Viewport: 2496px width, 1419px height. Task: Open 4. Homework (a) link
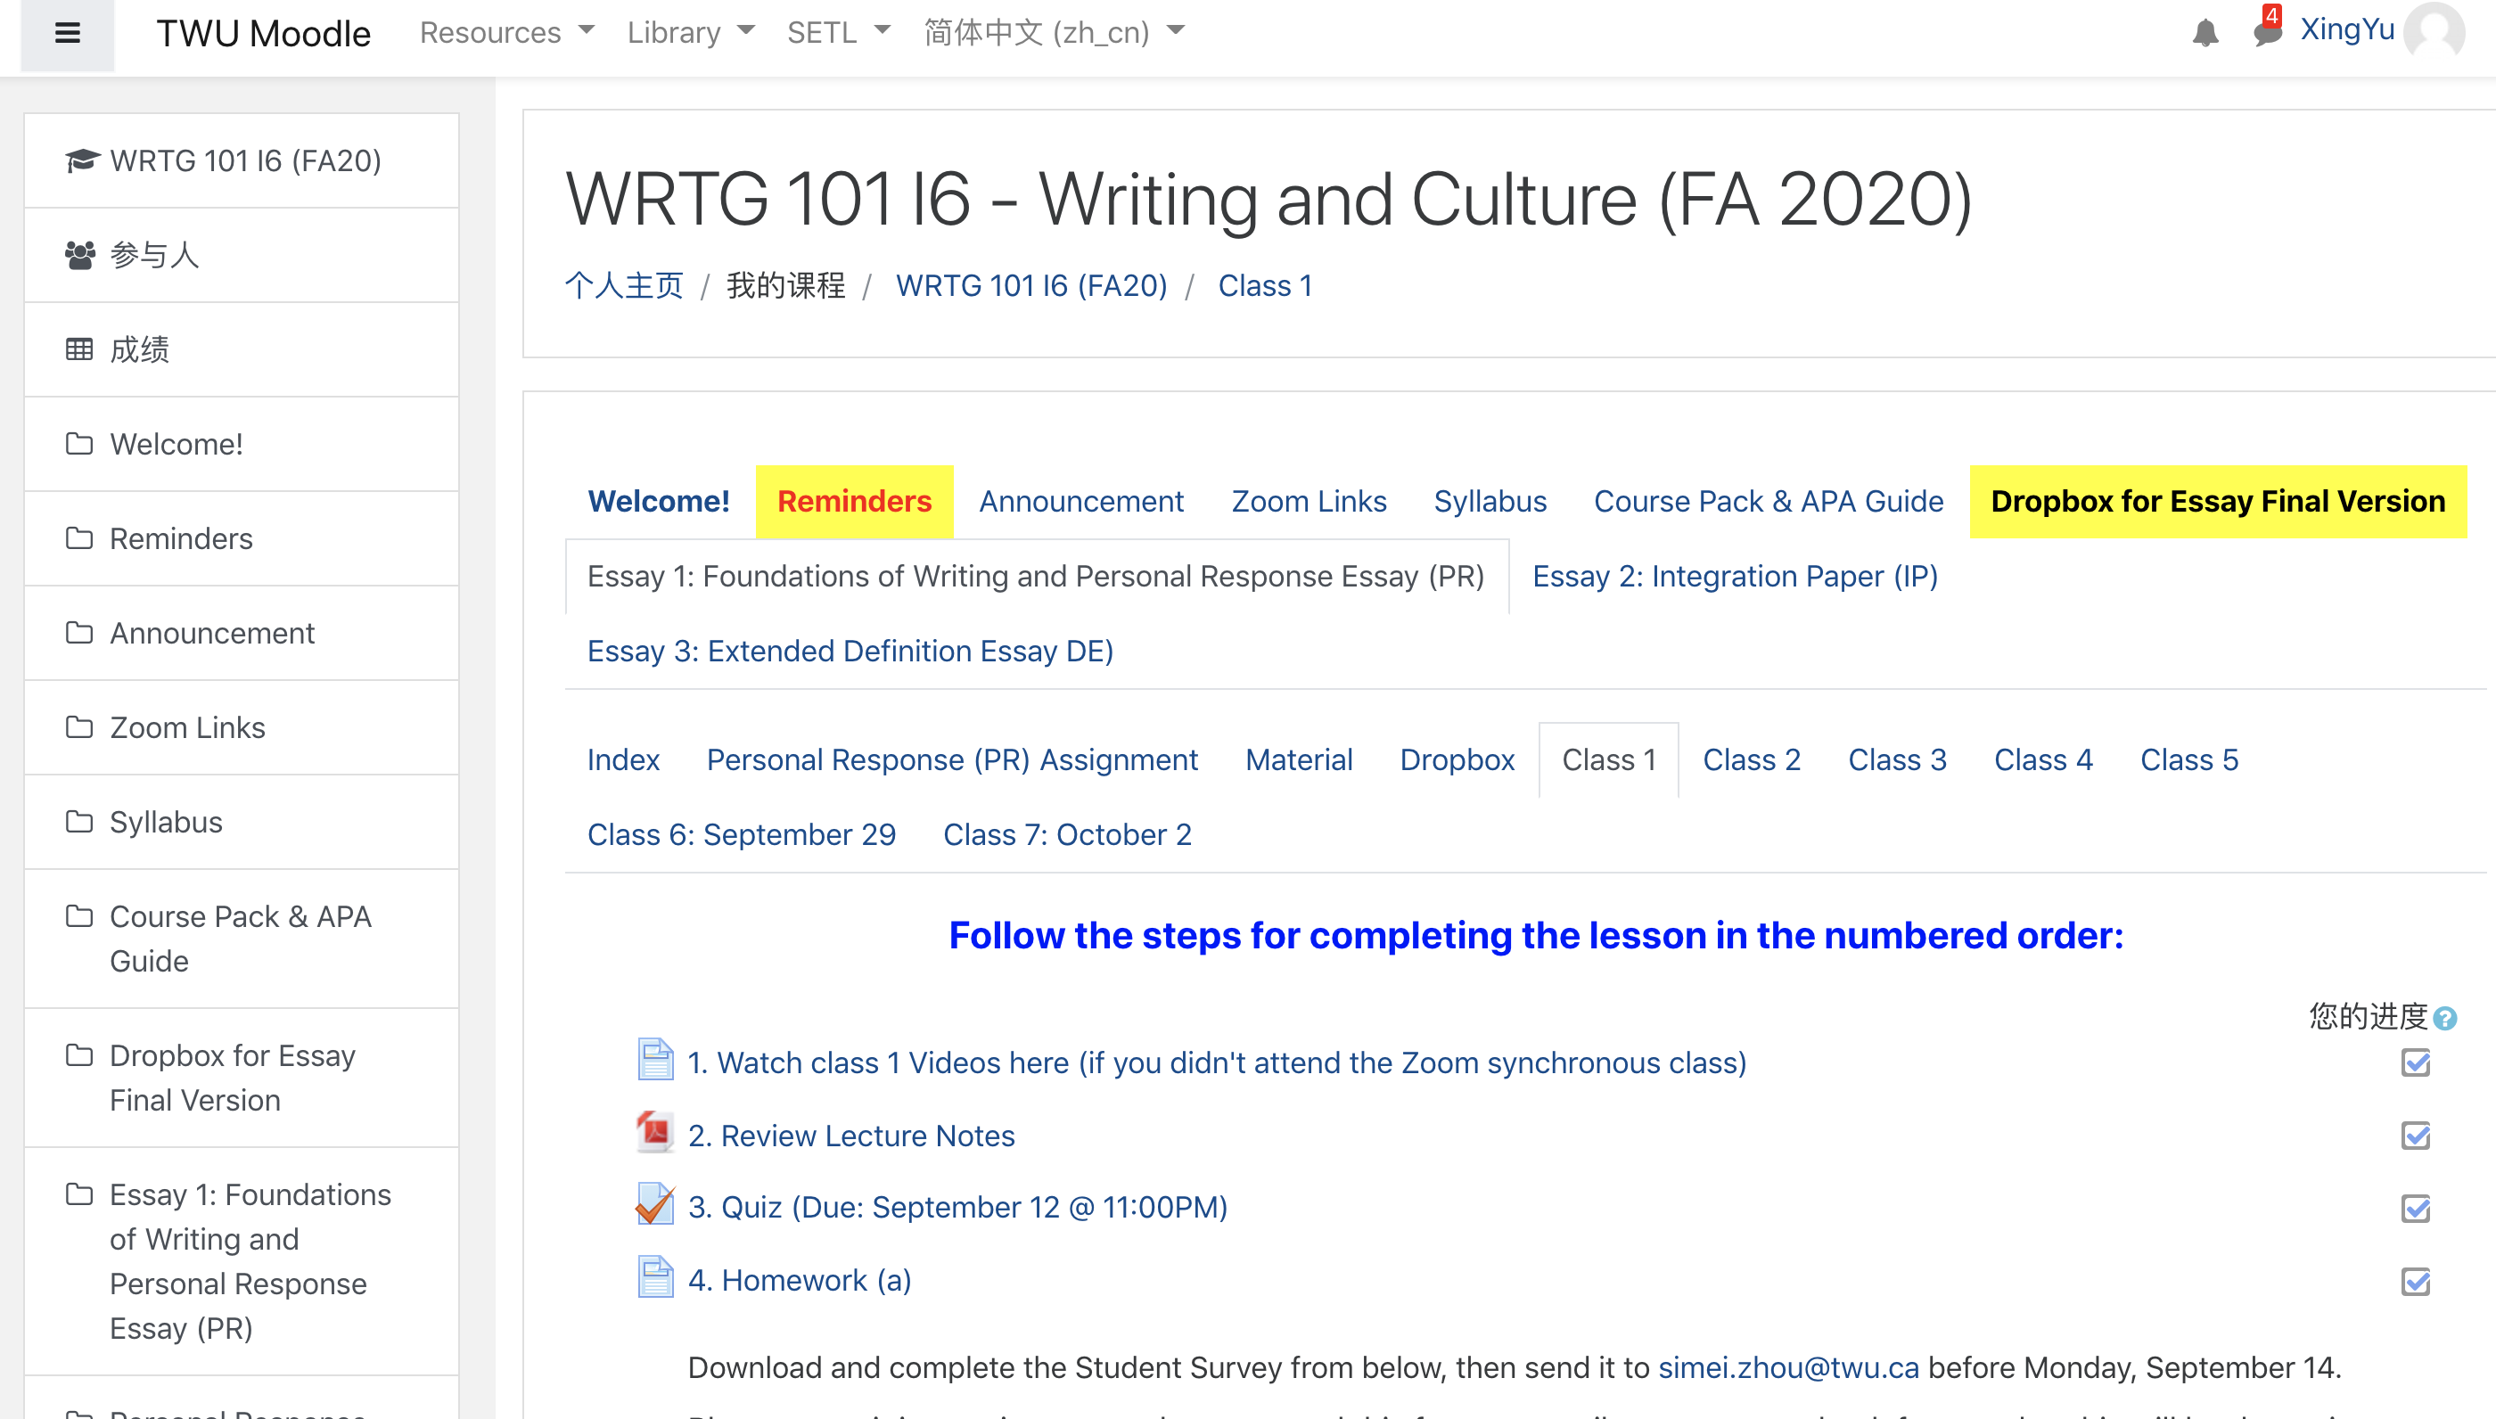pyautogui.click(x=800, y=1281)
